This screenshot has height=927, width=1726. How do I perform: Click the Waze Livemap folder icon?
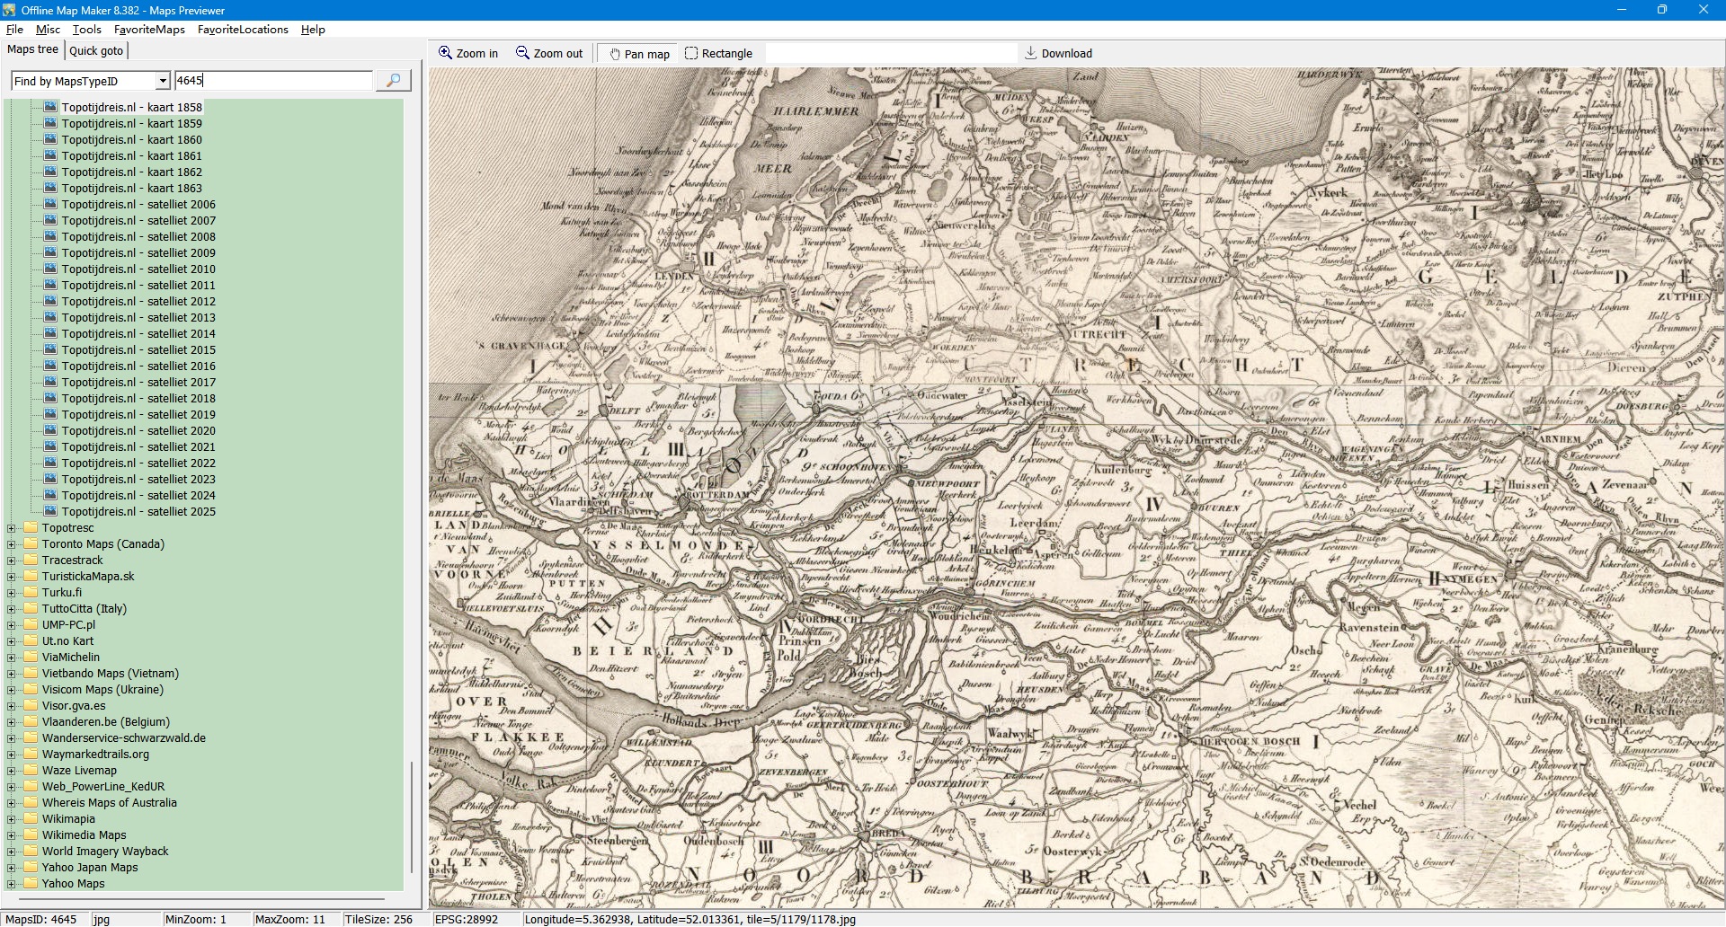31,771
